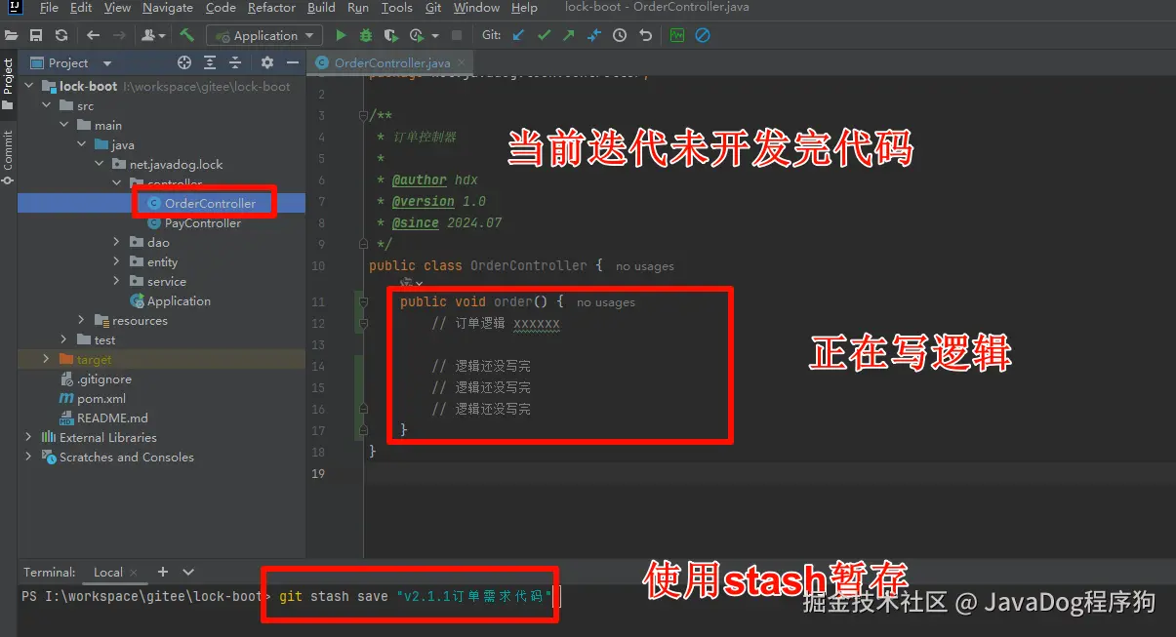Open the Navigate menu
The height and width of the screenshot is (637, 1176).
click(168, 8)
